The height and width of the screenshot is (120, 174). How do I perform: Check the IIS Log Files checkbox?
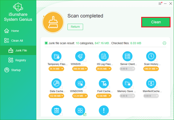108,60
